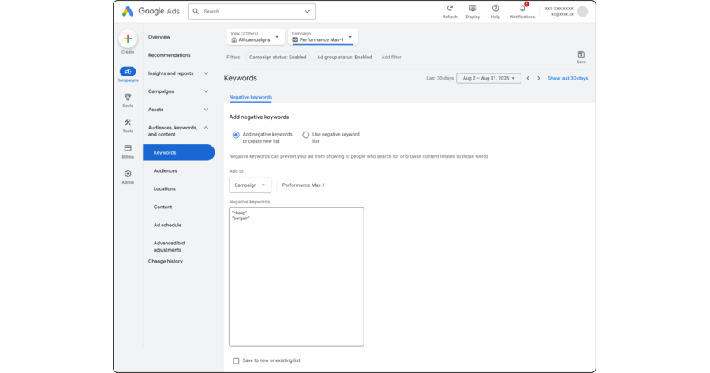Open the search bar dropdown arrow
The image size is (710, 373).
(307, 11)
